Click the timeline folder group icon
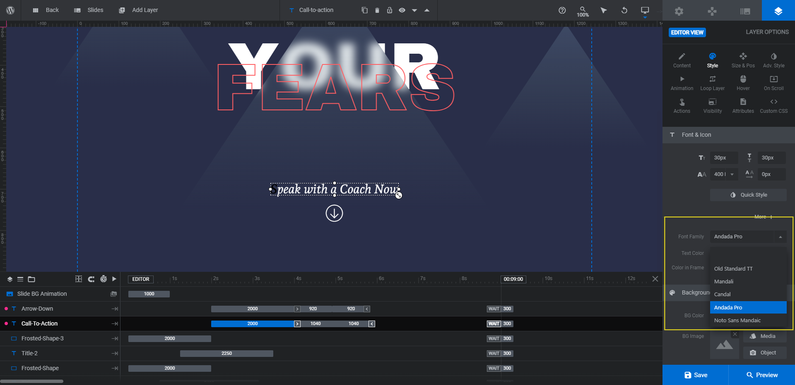This screenshot has height=385, width=795. [x=31, y=279]
